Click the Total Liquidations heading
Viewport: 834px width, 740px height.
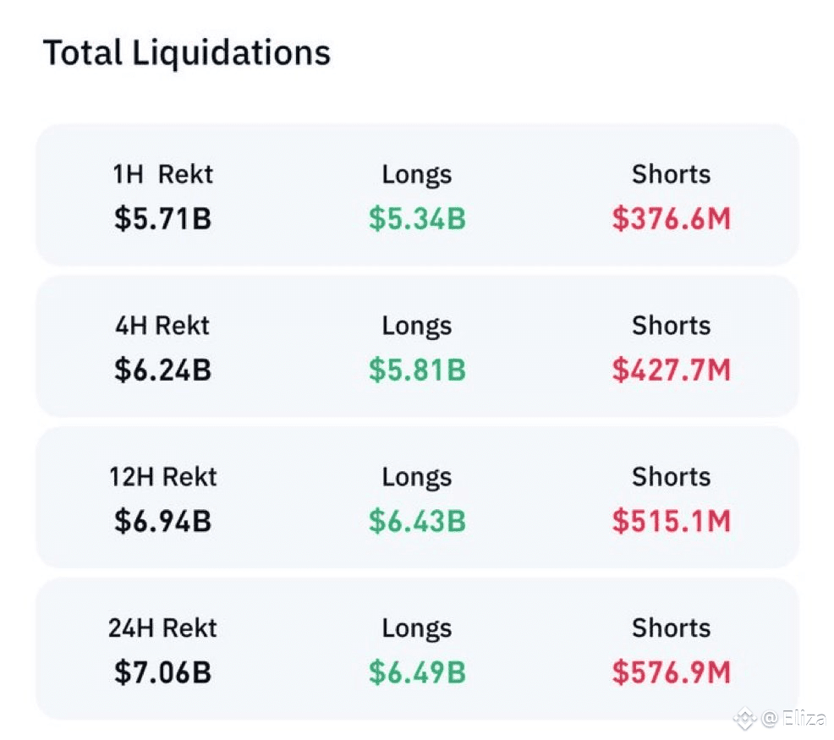186,52
